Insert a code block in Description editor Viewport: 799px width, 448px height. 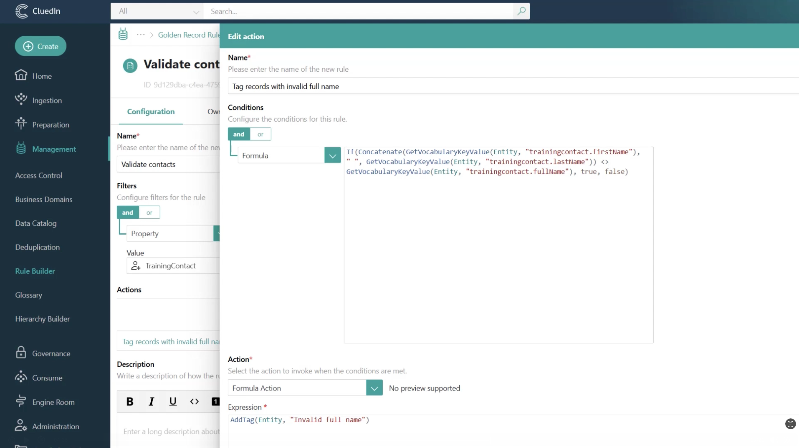click(195, 401)
